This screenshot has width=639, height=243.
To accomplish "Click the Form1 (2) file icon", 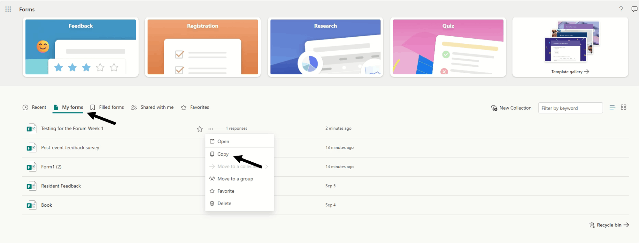I will coord(31,167).
